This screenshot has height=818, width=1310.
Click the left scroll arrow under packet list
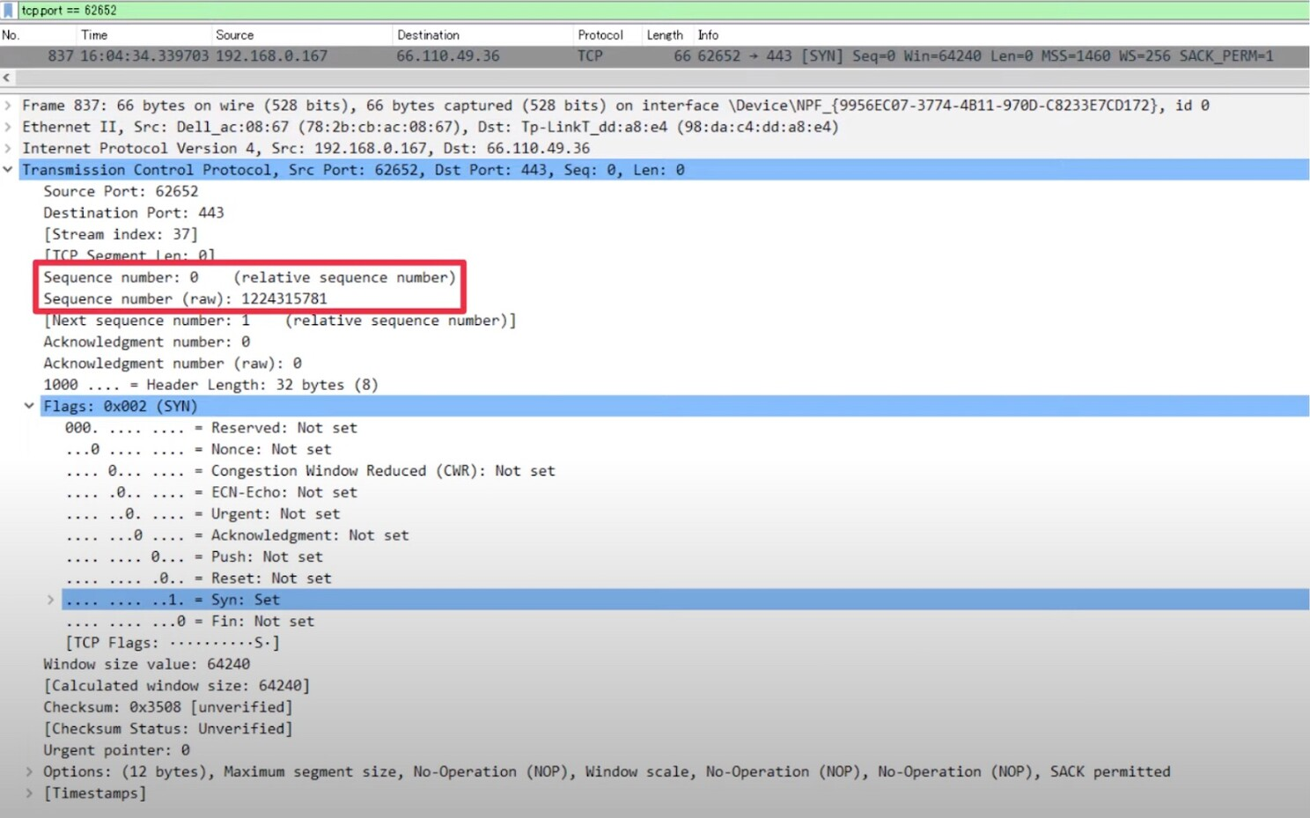pyautogui.click(x=6, y=77)
